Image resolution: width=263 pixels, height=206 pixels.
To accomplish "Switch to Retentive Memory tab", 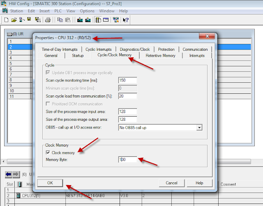I will 161,56.
